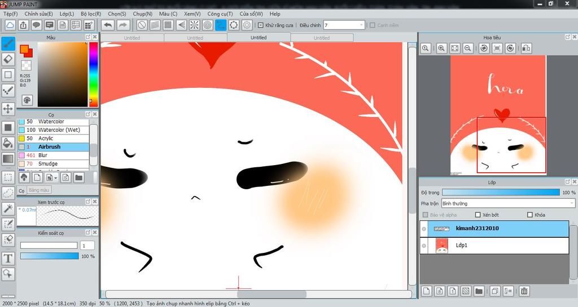Enable the concentric circle snap guide
The image size is (578, 307).
[208, 25]
